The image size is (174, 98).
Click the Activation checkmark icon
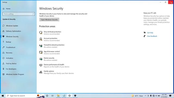click(4, 58)
